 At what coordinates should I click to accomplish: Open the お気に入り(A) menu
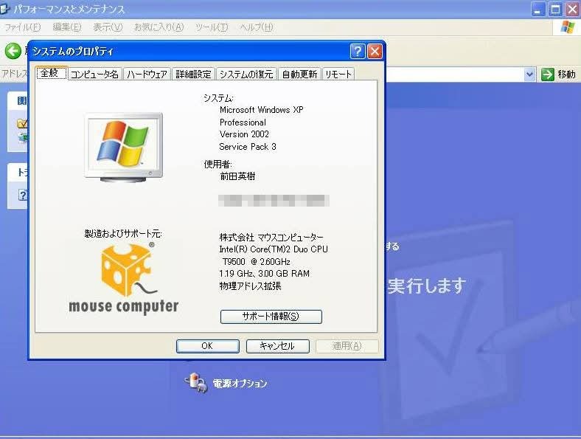coord(159,27)
